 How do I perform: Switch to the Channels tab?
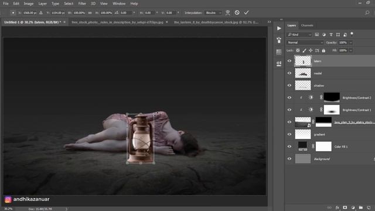pyautogui.click(x=307, y=25)
